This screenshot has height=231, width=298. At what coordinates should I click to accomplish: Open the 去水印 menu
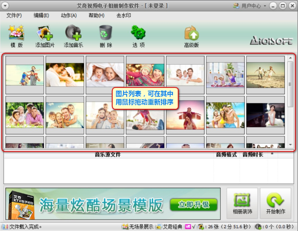click(124, 15)
